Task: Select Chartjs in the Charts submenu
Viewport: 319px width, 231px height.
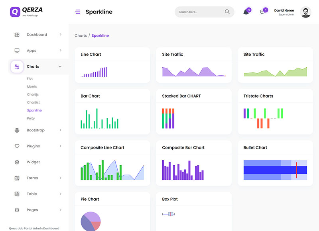Action: coord(33,94)
